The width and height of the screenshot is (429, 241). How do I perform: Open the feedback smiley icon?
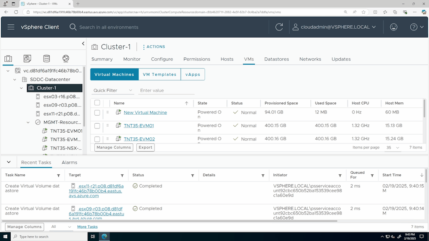[393, 27]
